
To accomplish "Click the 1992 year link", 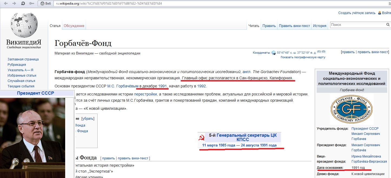I will tap(201, 86).
